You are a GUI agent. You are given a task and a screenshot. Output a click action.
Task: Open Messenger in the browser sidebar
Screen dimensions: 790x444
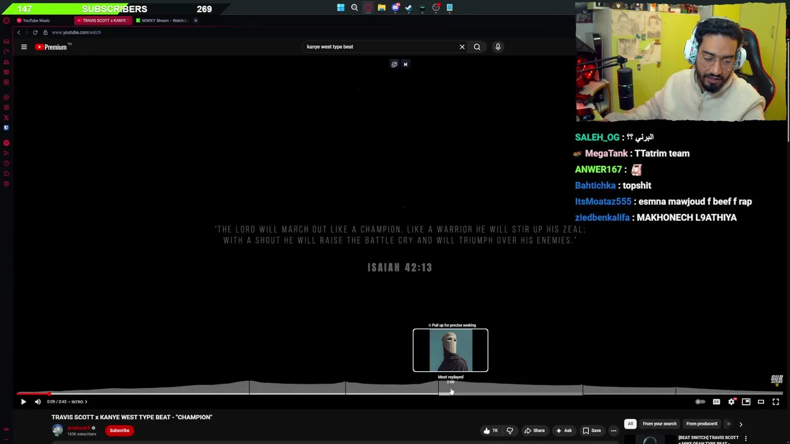pos(6,97)
